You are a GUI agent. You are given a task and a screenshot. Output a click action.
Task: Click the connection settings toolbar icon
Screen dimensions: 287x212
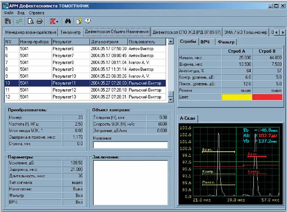(x=8, y=21)
